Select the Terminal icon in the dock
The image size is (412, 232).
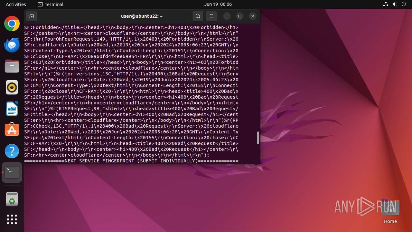[12, 172]
